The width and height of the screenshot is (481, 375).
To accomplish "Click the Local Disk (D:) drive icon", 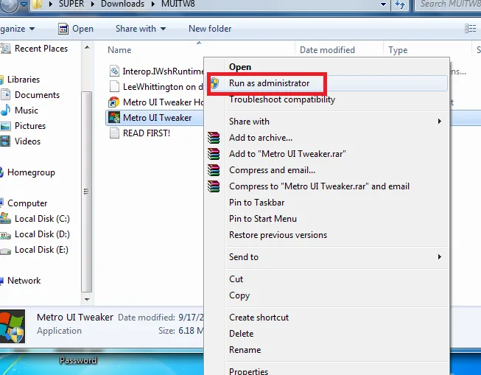I will [x=5, y=235].
